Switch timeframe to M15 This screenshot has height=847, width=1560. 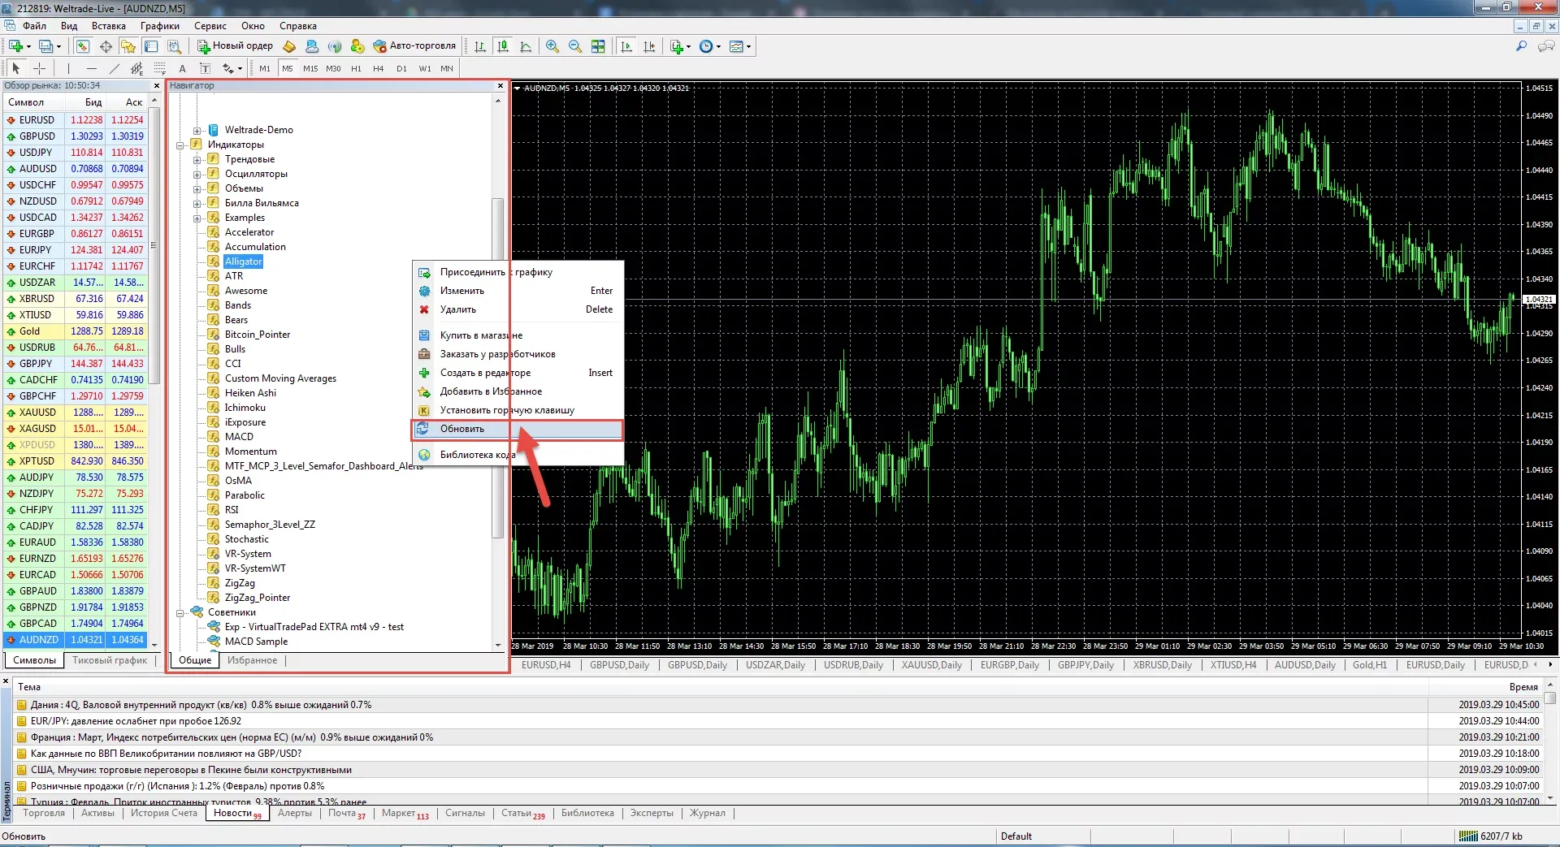pos(310,68)
